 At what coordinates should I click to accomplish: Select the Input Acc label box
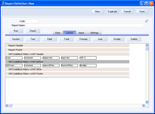tap(70, 58)
